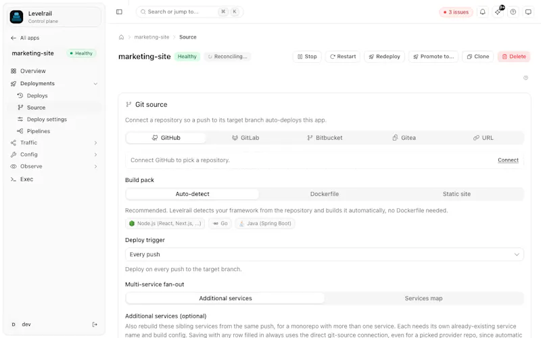541x338 pixels.
Task: Select Source in sidebar
Action: pyautogui.click(x=54, y=107)
